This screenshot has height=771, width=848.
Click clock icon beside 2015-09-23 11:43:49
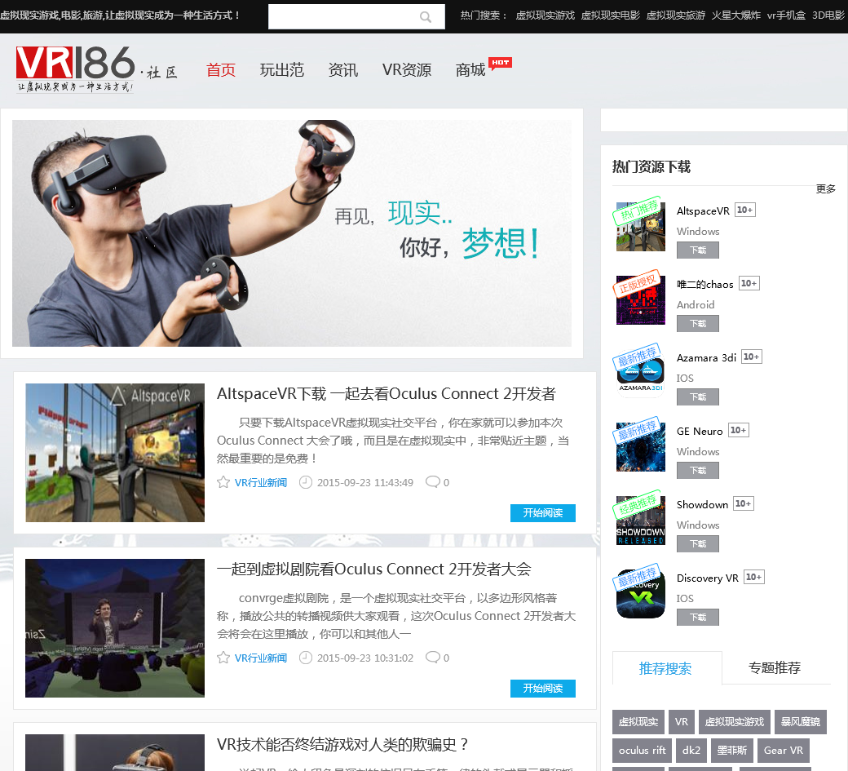[306, 482]
